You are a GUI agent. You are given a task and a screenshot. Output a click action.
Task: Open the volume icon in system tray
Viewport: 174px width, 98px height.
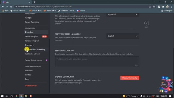pyautogui.click(x=150, y=96)
